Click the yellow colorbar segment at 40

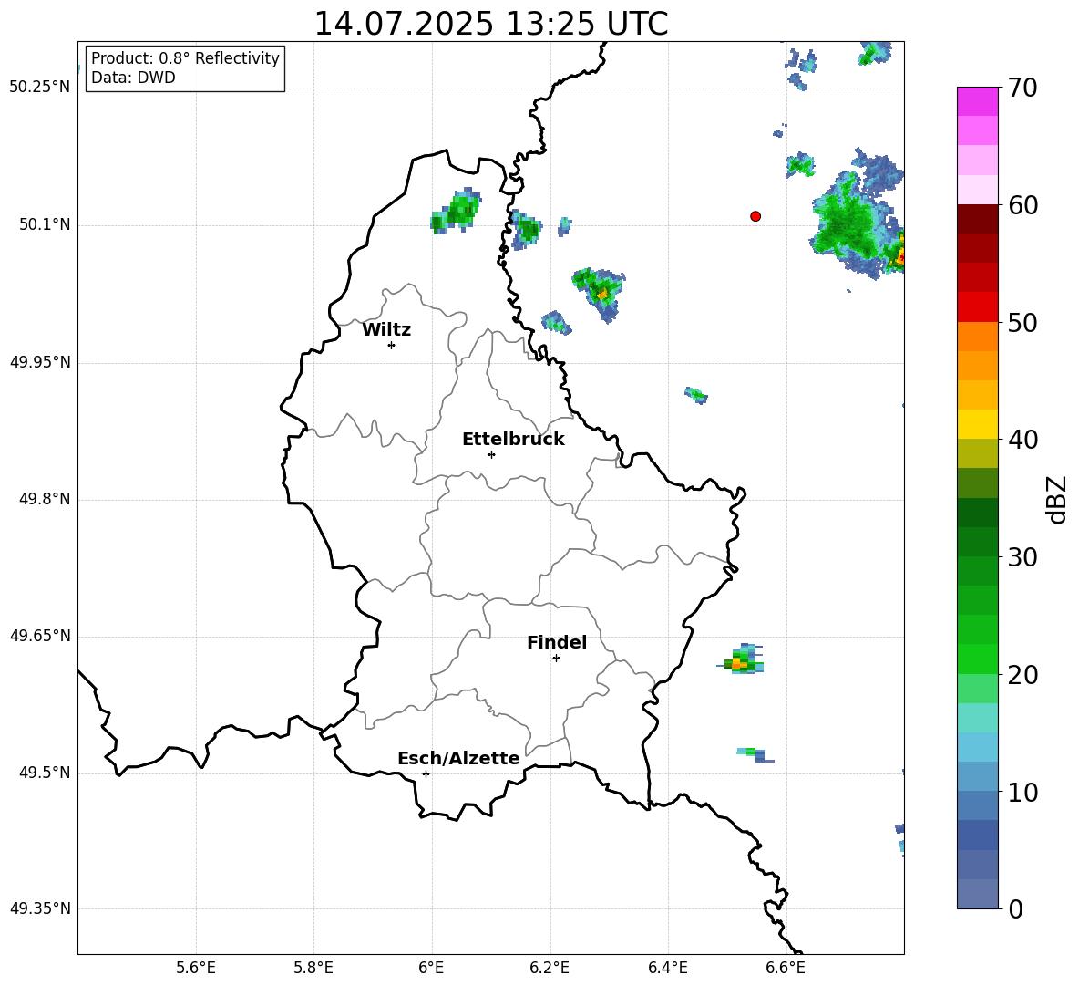[977, 424]
